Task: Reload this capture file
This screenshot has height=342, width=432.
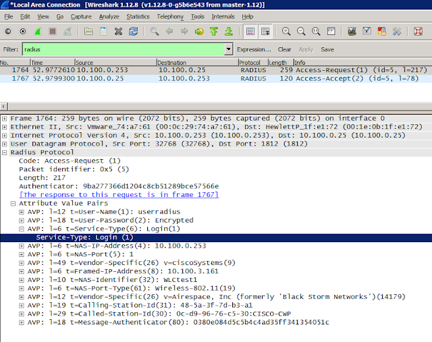Action: coord(134,32)
